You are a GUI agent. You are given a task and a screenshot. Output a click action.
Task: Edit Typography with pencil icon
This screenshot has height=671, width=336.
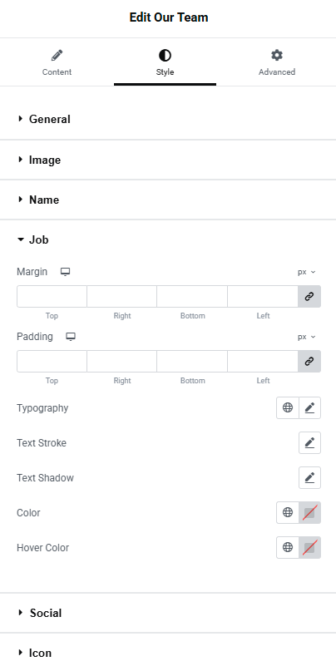point(310,407)
